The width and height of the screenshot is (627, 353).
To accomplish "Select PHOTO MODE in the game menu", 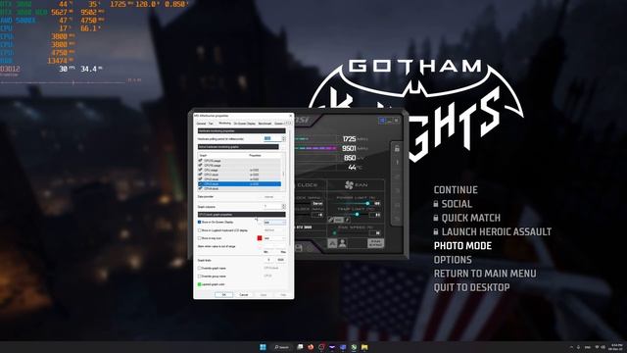I will click(x=462, y=246).
